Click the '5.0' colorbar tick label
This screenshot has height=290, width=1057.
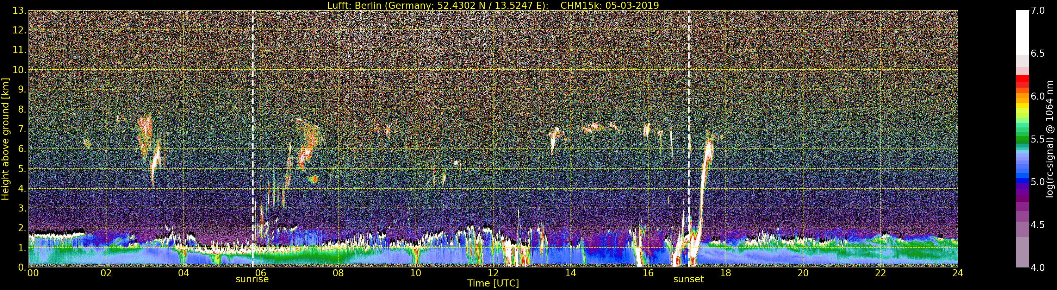pyautogui.click(x=1038, y=182)
